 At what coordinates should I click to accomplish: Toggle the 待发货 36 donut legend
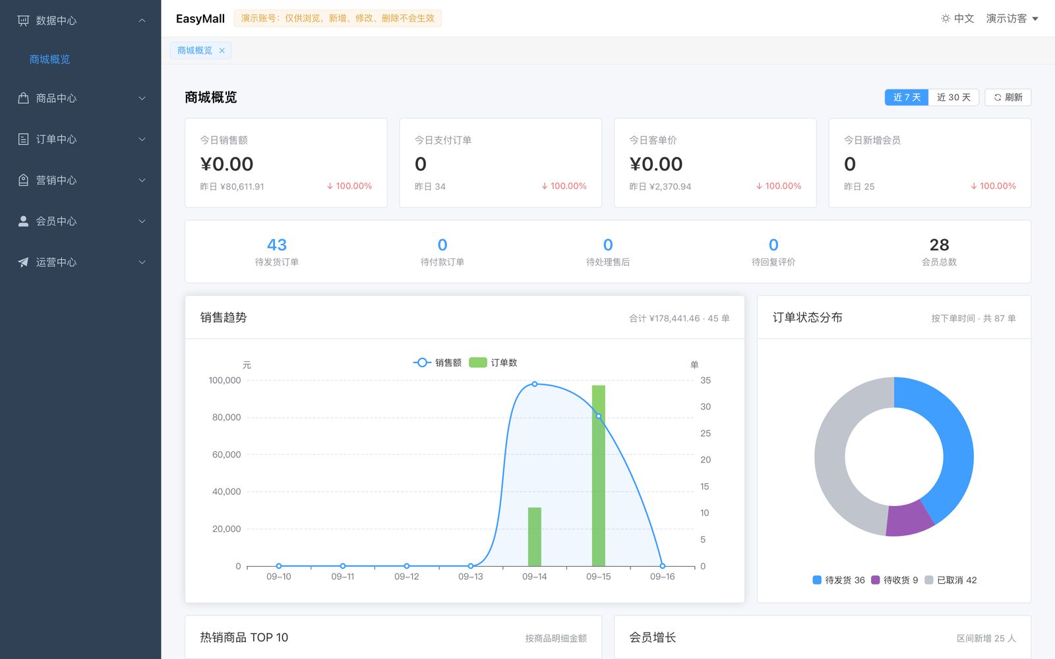(839, 580)
